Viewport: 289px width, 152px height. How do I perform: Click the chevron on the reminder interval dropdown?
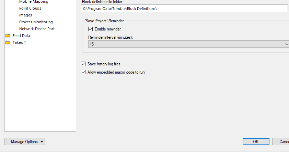(287, 44)
